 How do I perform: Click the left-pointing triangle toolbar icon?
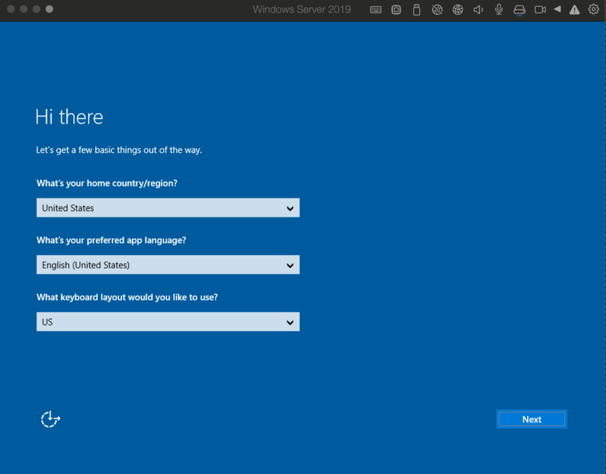(x=557, y=9)
